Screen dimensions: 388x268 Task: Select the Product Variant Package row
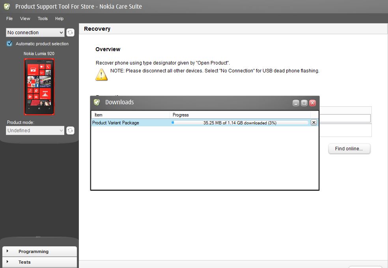[x=205, y=122]
